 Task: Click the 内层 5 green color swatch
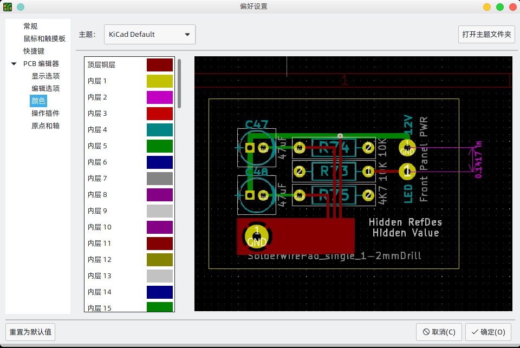[x=160, y=146]
